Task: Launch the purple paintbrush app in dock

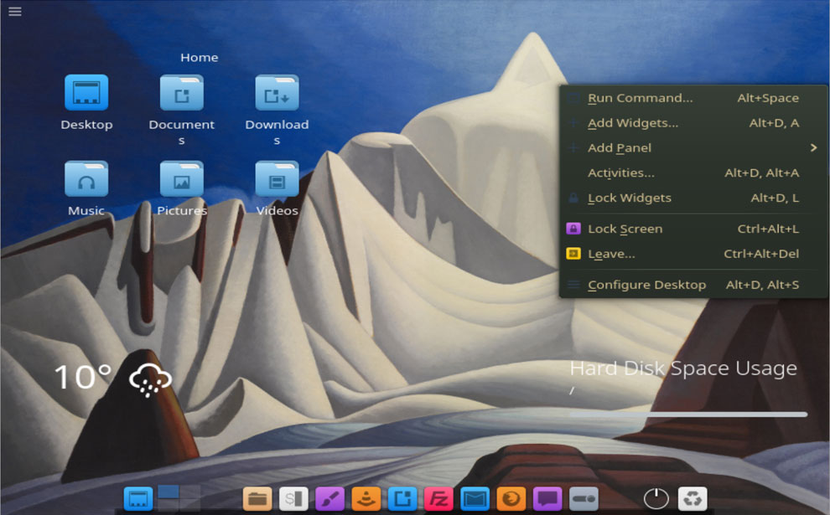Action: (x=329, y=498)
